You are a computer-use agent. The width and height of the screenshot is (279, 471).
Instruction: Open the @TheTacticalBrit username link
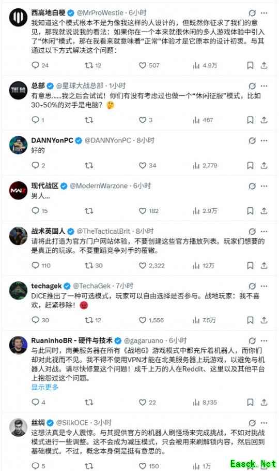pyautogui.click(x=104, y=231)
